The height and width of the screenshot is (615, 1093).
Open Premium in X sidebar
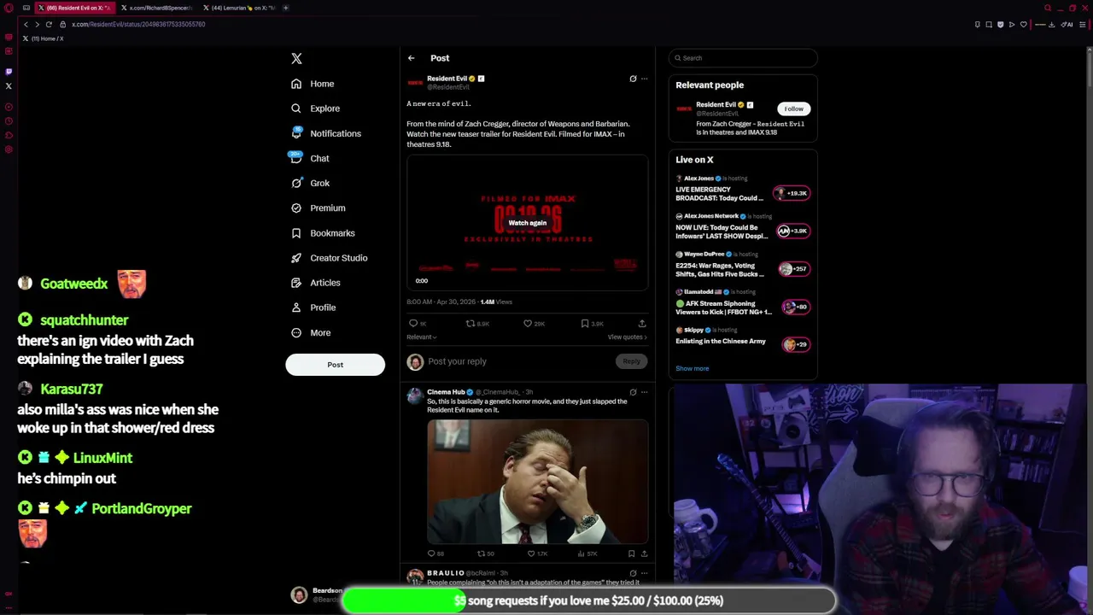(x=318, y=208)
